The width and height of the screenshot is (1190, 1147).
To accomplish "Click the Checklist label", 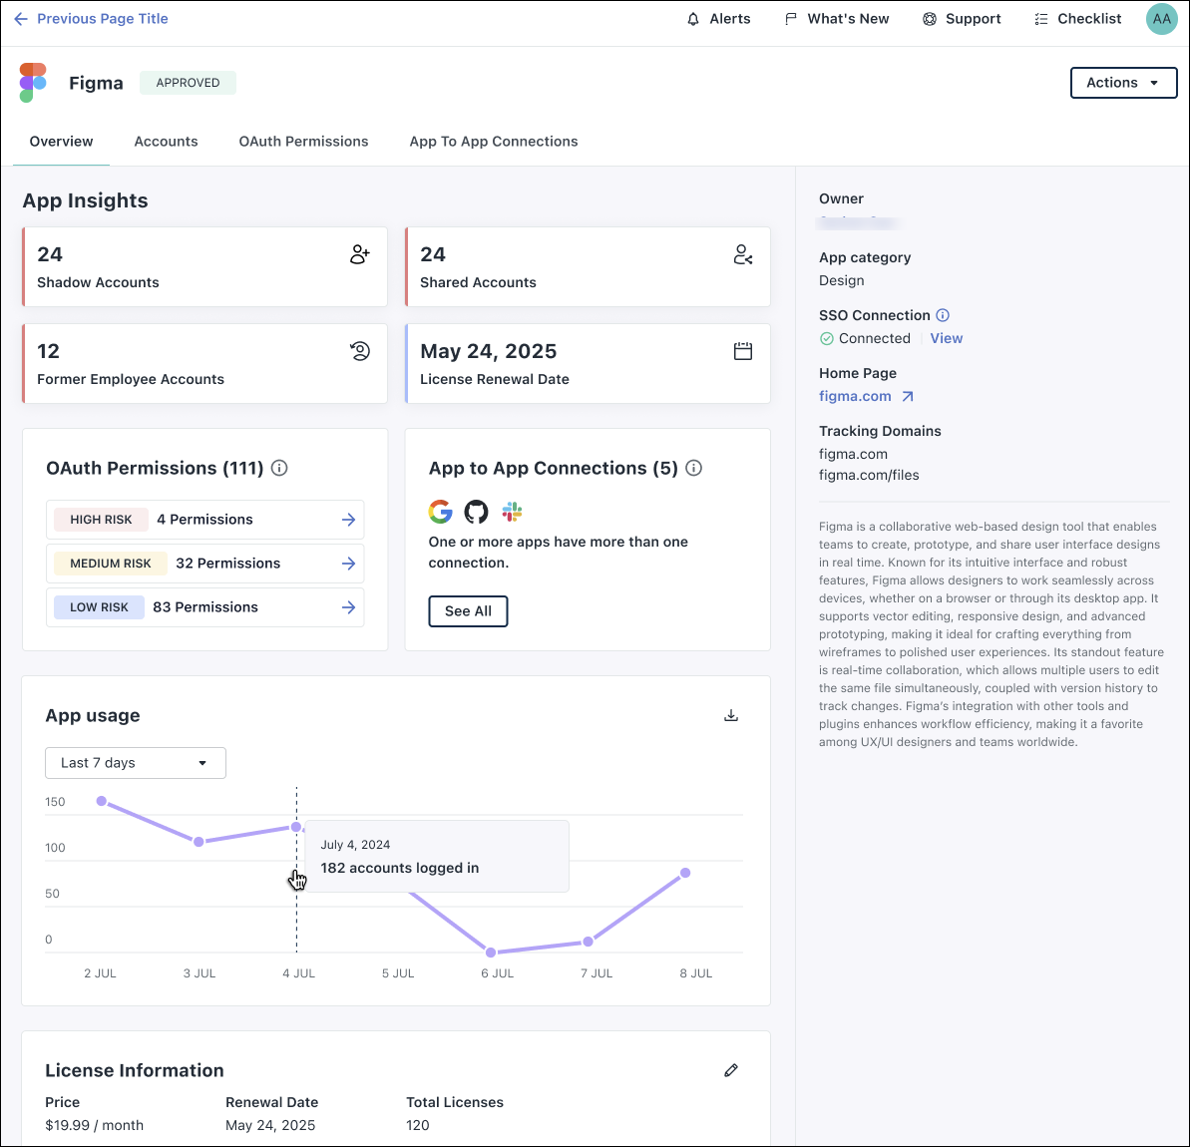I will 1089,19.
